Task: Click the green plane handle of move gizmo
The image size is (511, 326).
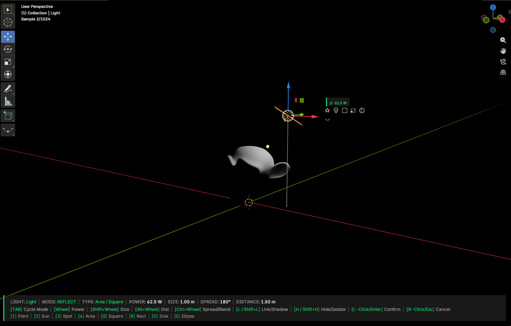Action: click(302, 100)
